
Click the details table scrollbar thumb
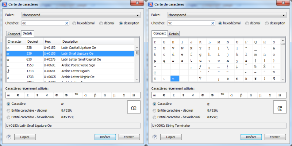137,53
